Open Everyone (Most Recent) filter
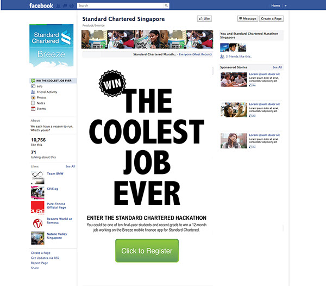 (x=195, y=54)
